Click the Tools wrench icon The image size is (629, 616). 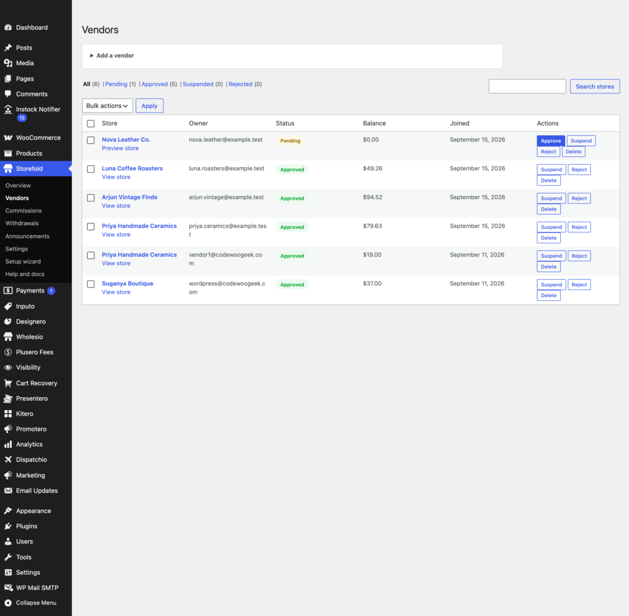[x=8, y=557]
